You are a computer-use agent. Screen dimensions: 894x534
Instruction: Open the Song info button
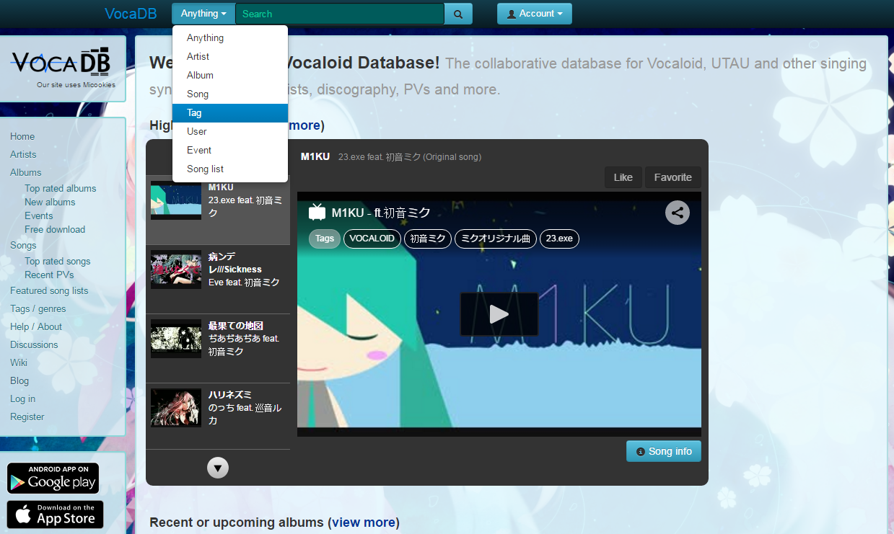click(x=664, y=452)
